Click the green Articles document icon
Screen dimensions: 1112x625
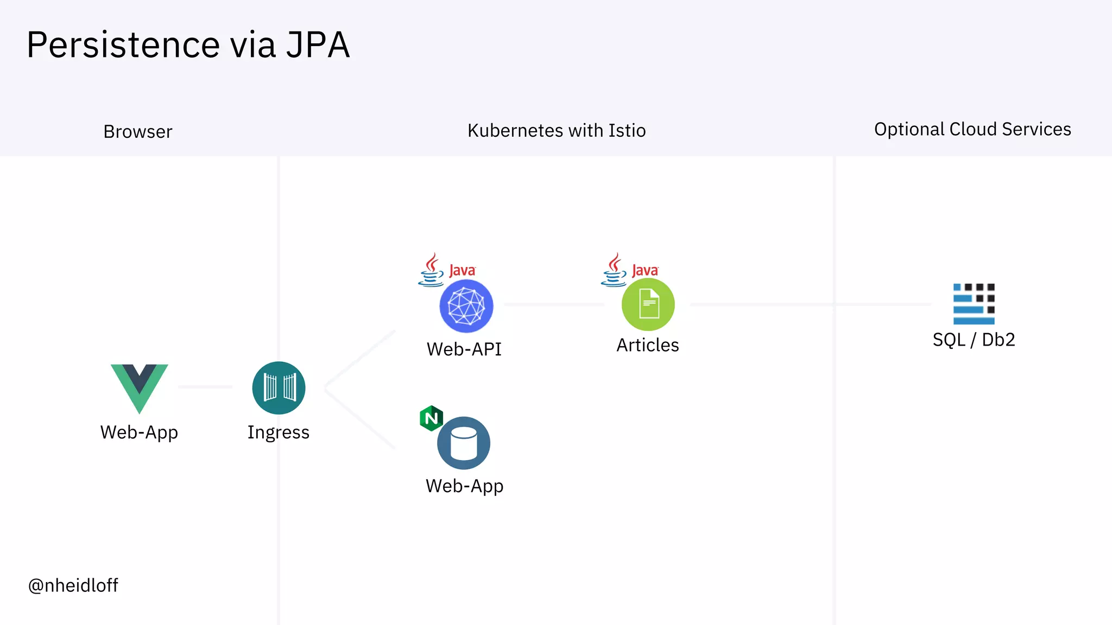(x=648, y=304)
